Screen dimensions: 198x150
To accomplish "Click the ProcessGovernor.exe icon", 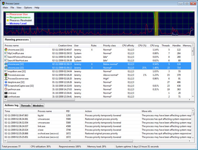I will click(x=6, y=78).
